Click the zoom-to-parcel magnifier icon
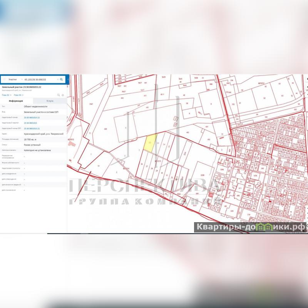The width and height of the screenshot is (308, 308). (59, 94)
